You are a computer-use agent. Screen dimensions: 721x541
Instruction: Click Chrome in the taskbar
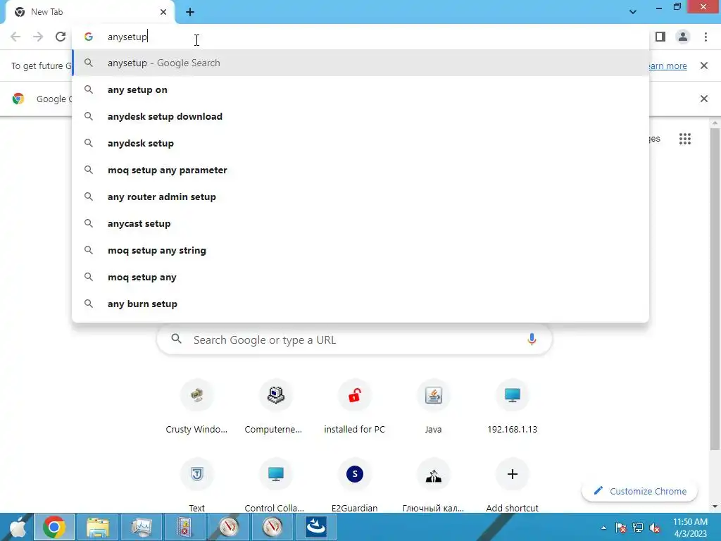pyautogui.click(x=54, y=527)
